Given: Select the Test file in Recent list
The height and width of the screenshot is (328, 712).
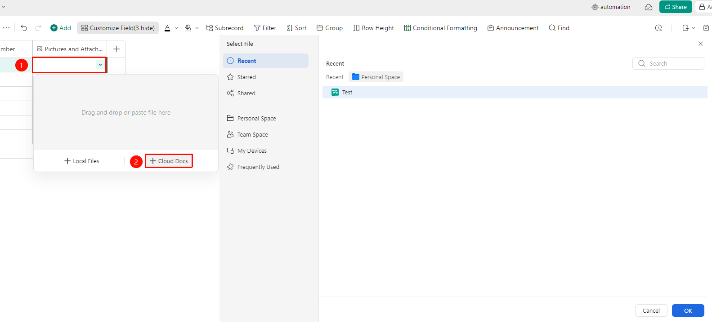Looking at the screenshot, I should coord(515,92).
